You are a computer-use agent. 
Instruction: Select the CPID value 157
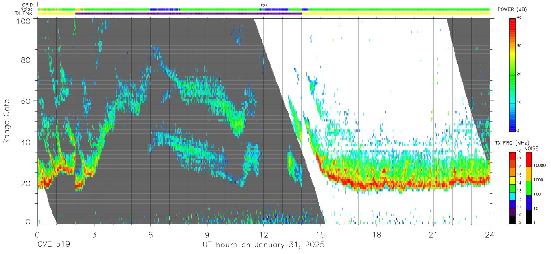click(263, 5)
